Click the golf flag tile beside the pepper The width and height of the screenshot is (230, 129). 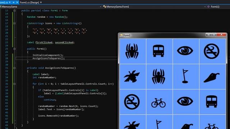[x=186, y=76]
